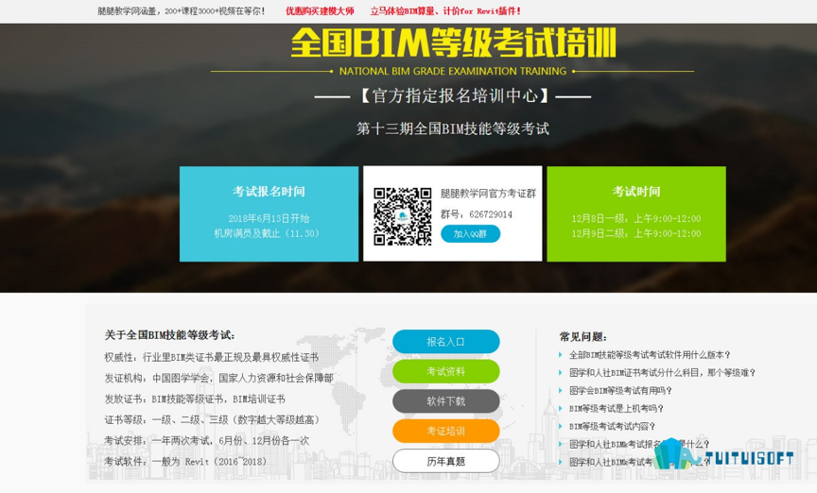Click 常见问题 heading
This screenshot has width=817, height=493.
[x=583, y=337]
